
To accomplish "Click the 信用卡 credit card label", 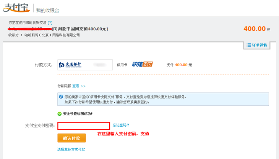I will point(122,65).
